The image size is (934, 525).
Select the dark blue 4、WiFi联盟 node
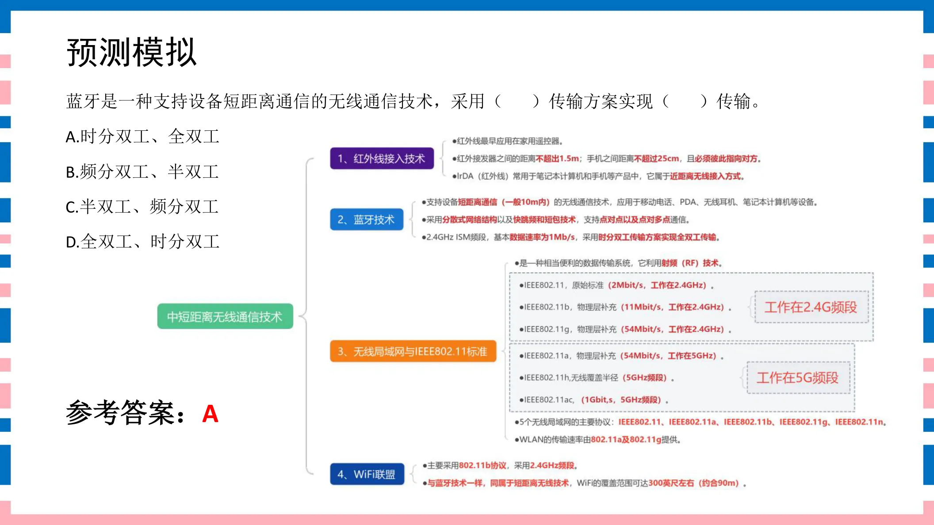click(367, 474)
